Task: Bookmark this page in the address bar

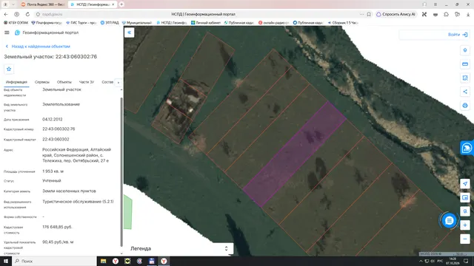Action: click(369, 14)
